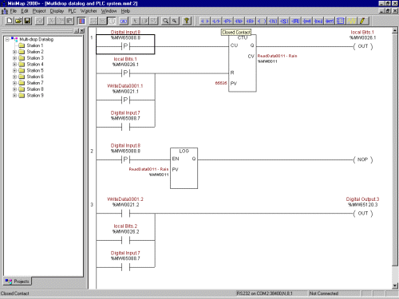
Task: Select the negated (N) coil tool
Action: click(x=273, y=21)
